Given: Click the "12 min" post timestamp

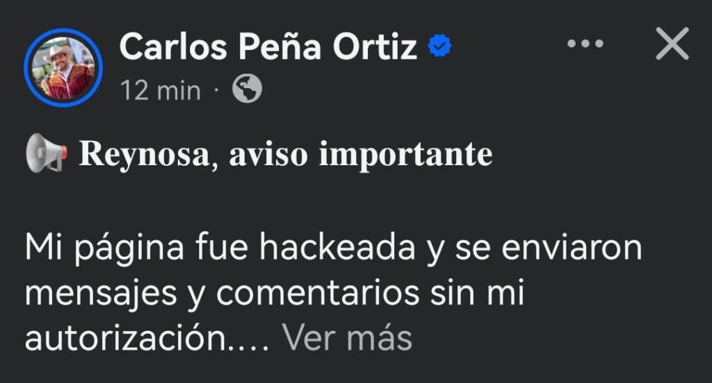Looking at the screenshot, I should [x=161, y=90].
